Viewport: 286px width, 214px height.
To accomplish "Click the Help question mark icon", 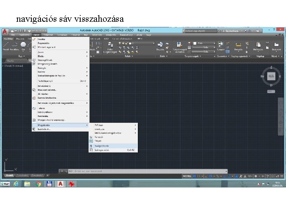I will tap(258, 31).
